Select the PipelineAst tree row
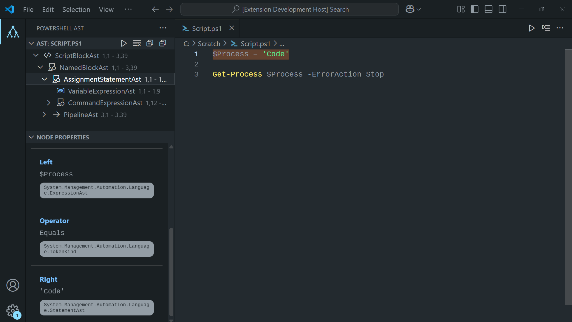 point(100,115)
